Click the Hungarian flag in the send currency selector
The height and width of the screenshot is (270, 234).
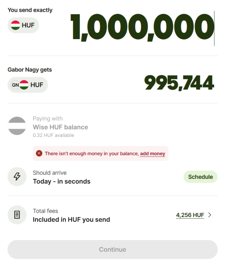[x=15, y=25]
